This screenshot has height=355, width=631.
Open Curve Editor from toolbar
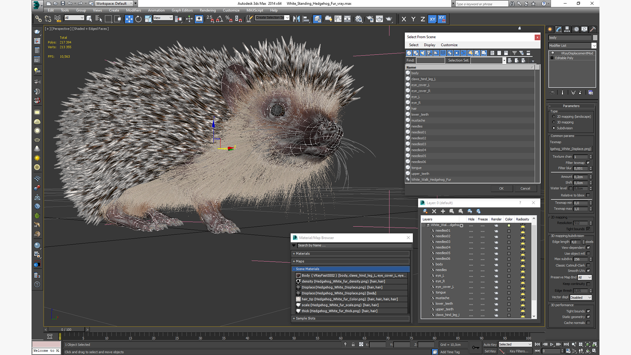tap(338, 19)
